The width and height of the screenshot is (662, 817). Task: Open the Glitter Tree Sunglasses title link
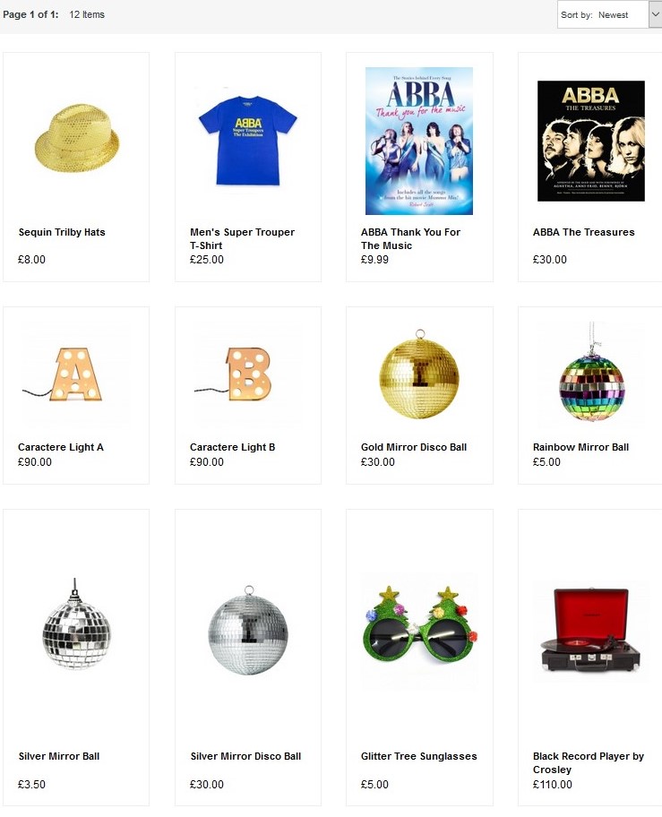(x=418, y=756)
